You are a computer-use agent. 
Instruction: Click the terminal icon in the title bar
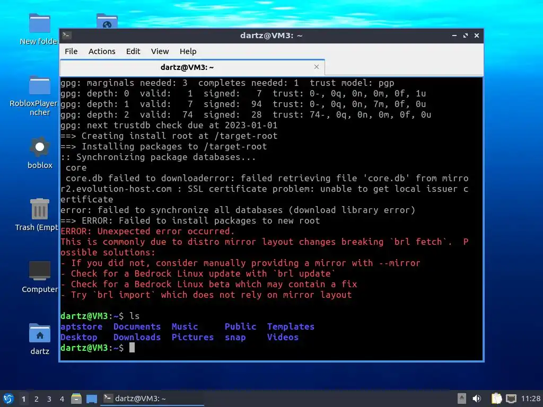[67, 36]
